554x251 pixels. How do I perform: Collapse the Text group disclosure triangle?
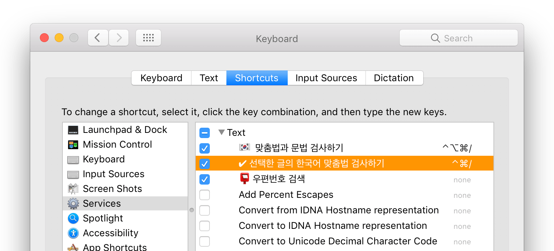coord(221,132)
